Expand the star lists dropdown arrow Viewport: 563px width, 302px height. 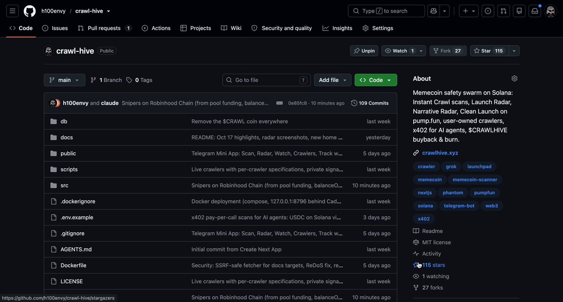[514, 51]
